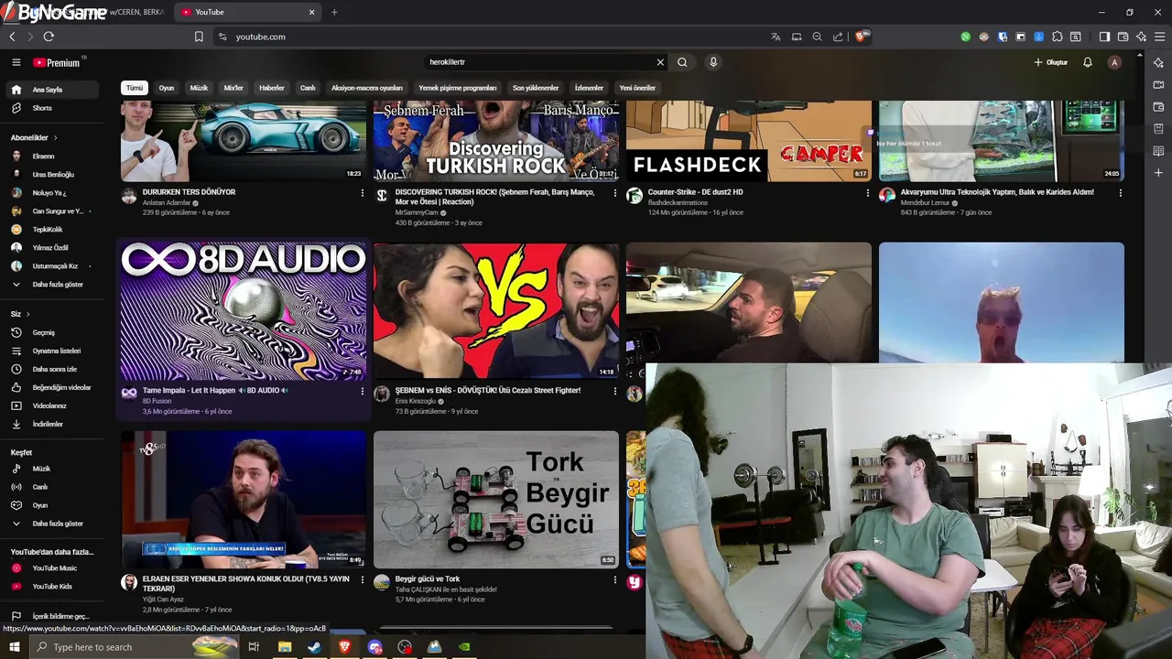
Task: Open options menu for Counter-Strike DE dust2 HD
Action: click(x=867, y=193)
